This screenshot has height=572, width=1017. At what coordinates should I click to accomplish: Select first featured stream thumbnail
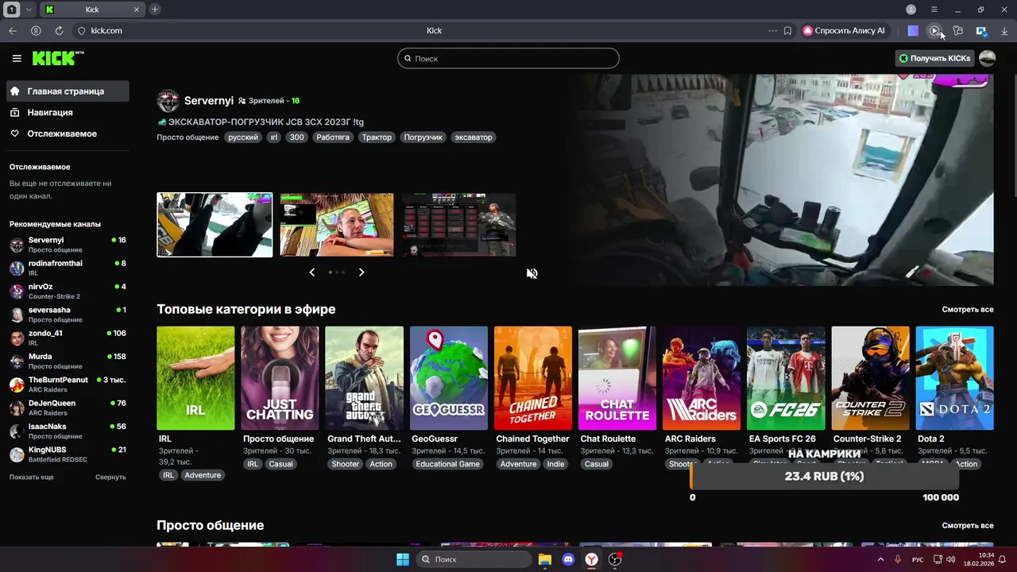215,225
